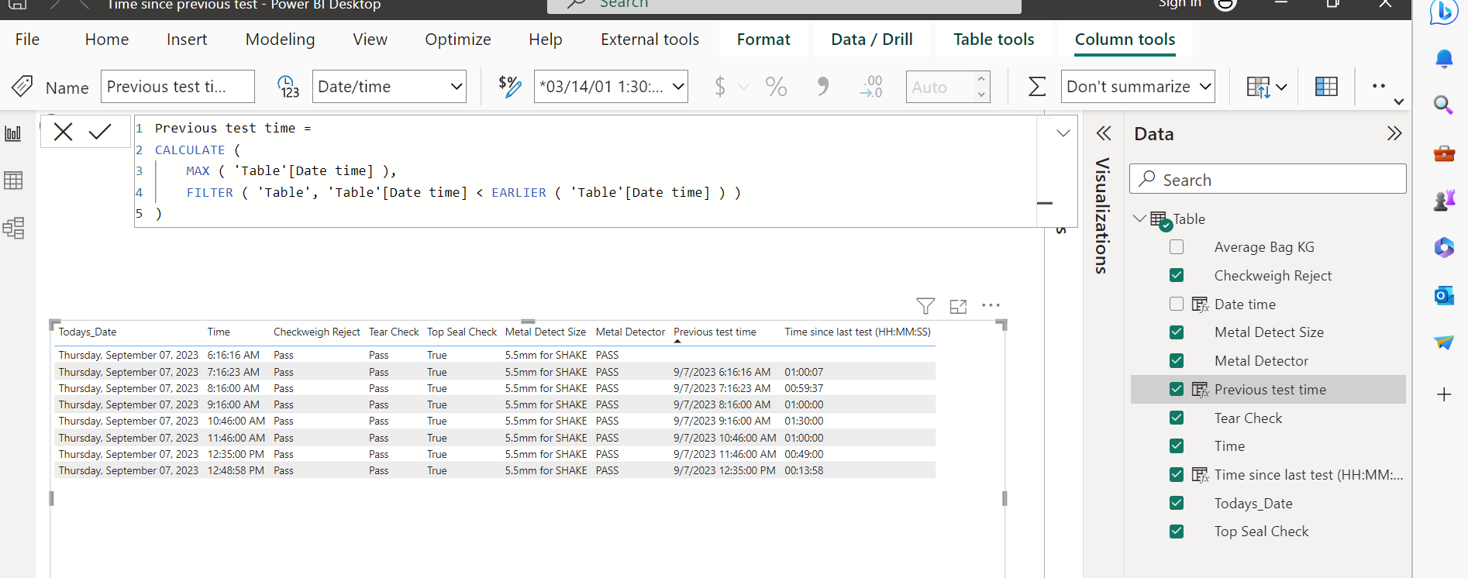Screen dimensions: 1468x578
Task: Uncheck the Metal Detect Size field
Action: click(x=1177, y=332)
